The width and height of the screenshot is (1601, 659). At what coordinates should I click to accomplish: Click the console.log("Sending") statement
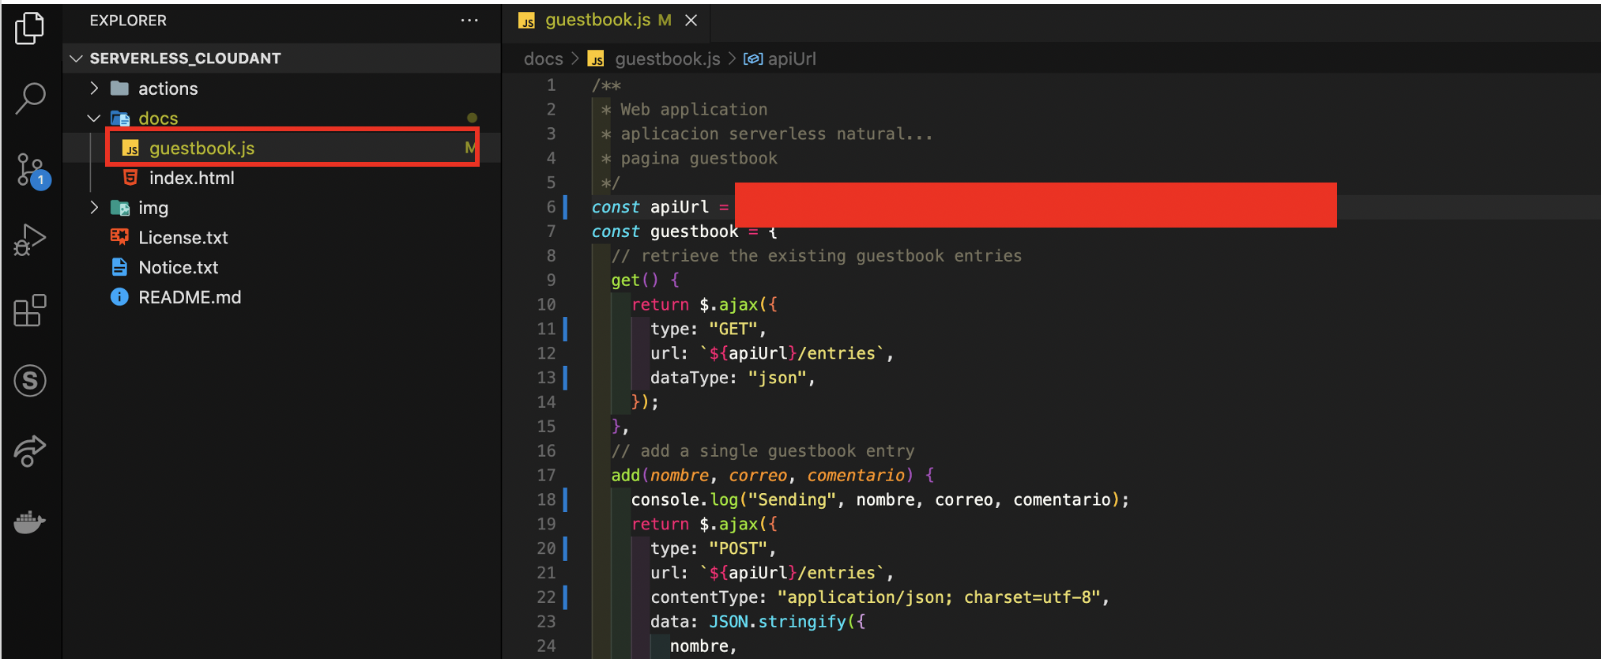[x=880, y=499]
